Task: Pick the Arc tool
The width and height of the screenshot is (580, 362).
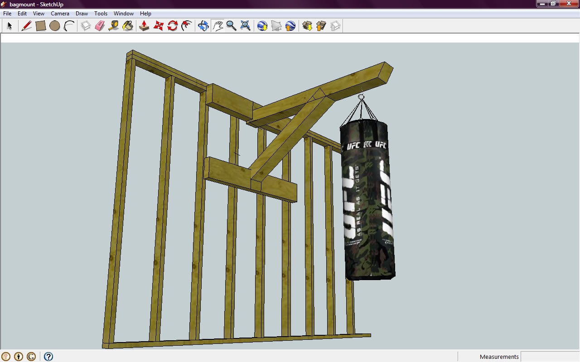Action: [69, 26]
